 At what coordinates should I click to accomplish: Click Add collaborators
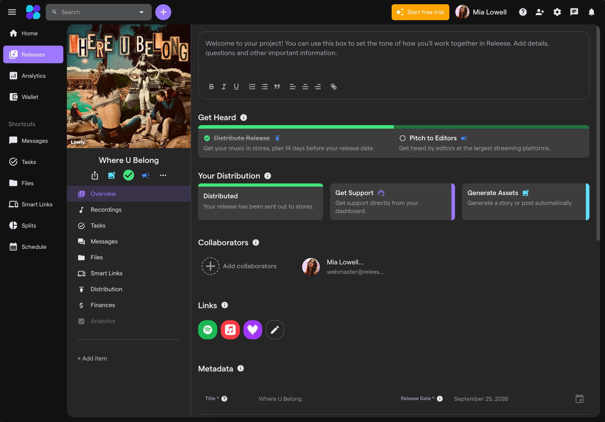pyautogui.click(x=239, y=266)
